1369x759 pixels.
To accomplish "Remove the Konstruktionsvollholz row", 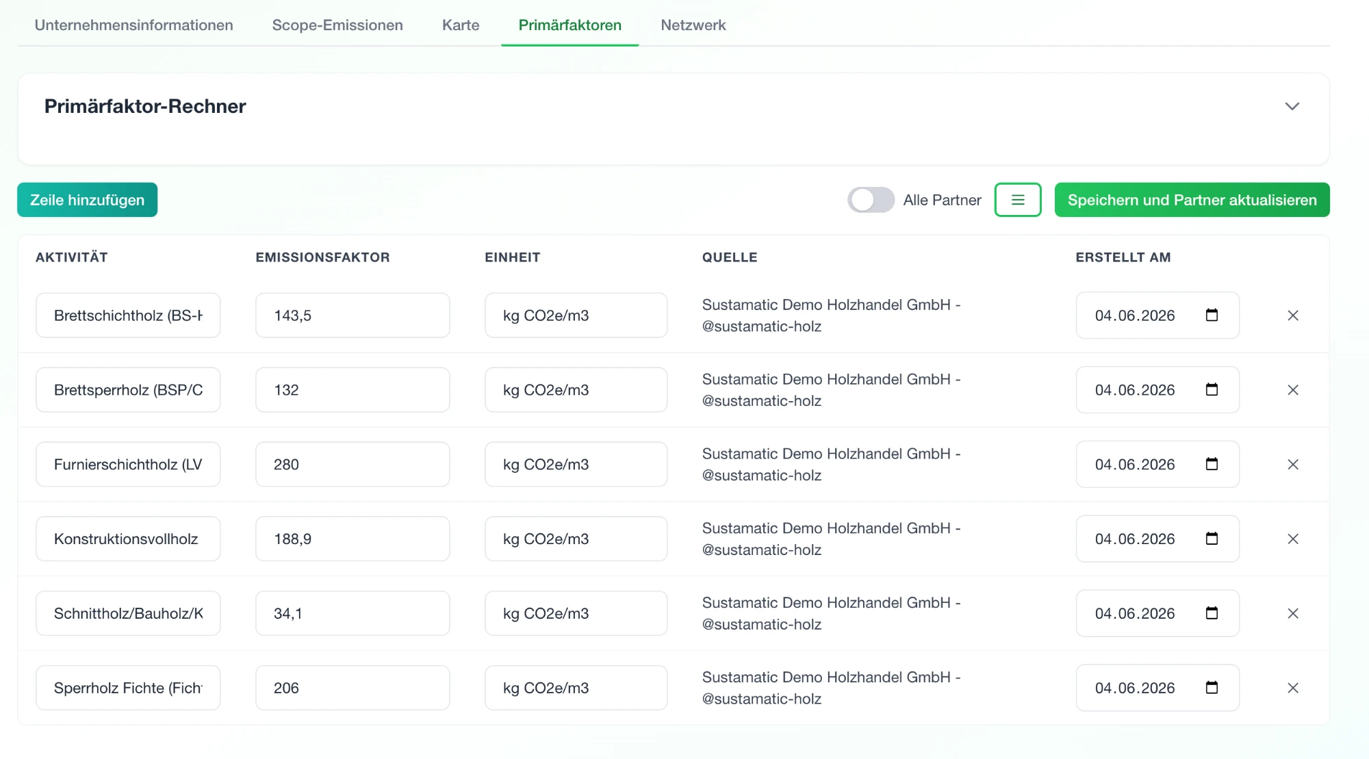I will click(x=1292, y=539).
